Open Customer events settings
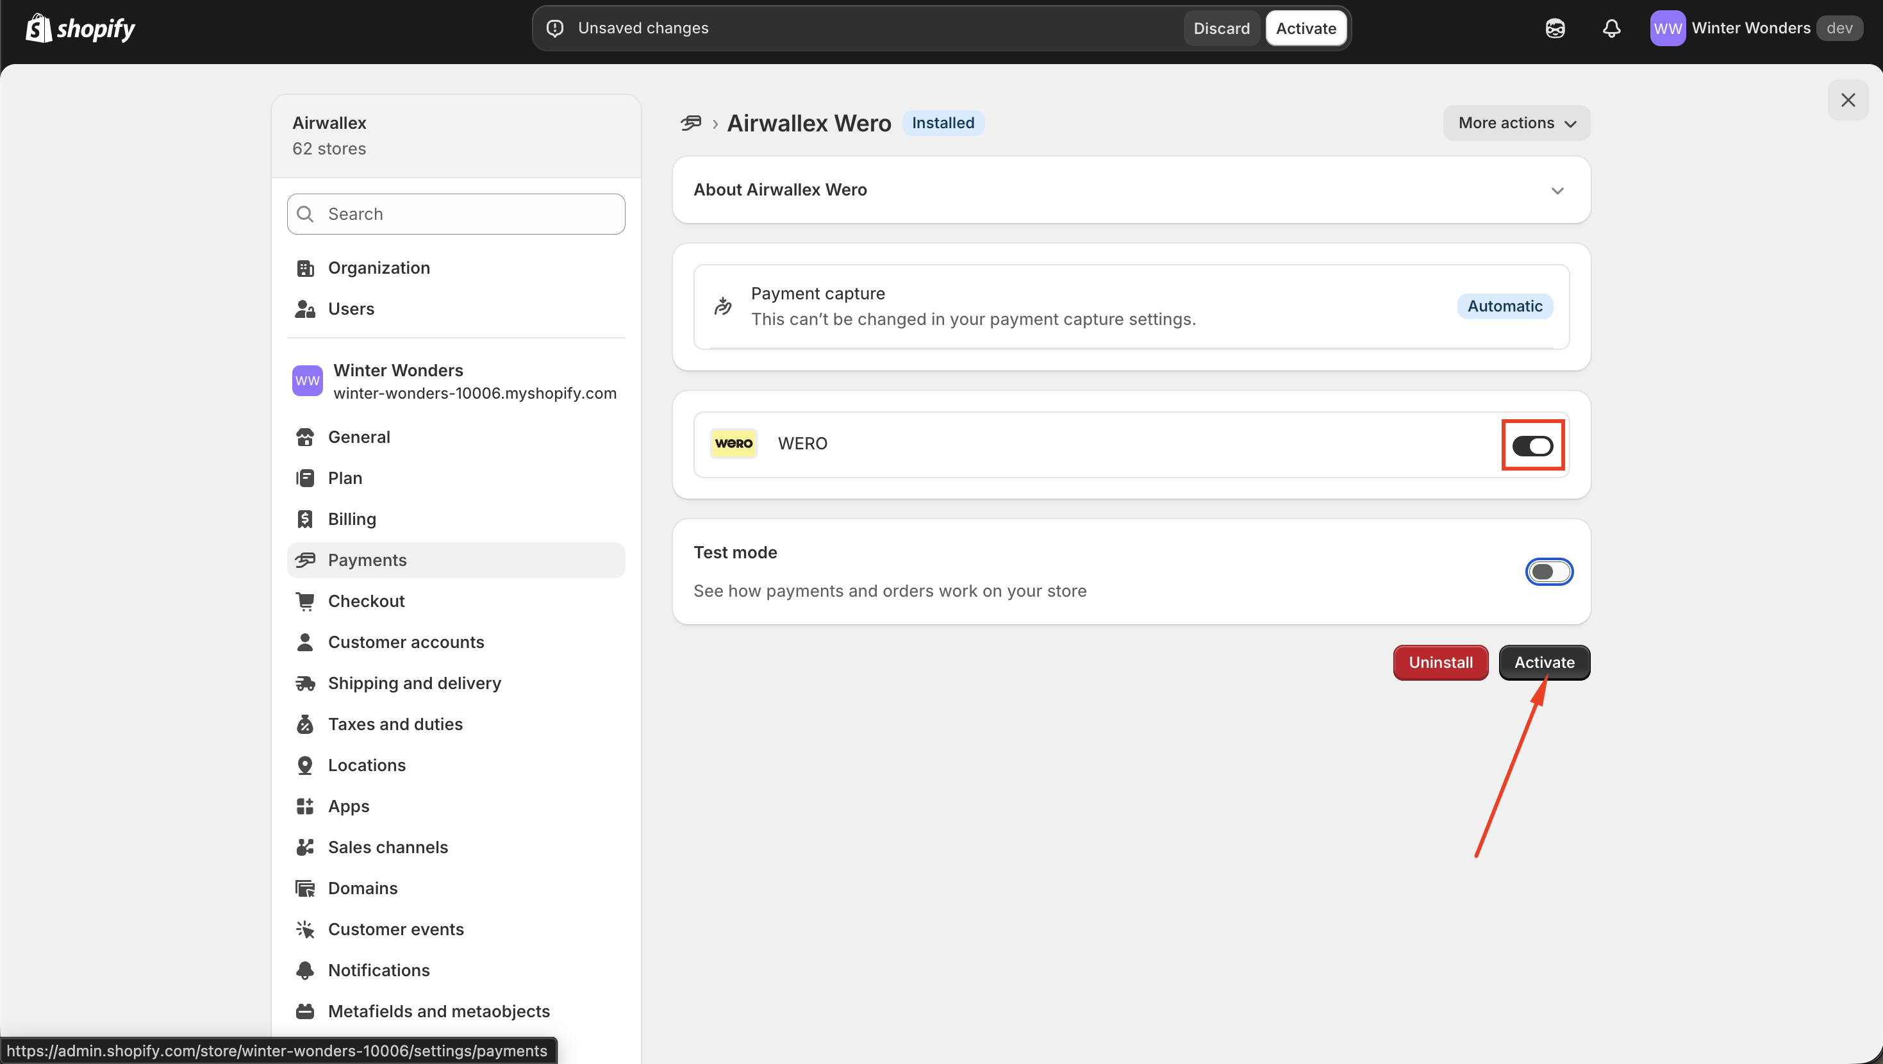Viewport: 1883px width, 1064px height. tap(456, 929)
